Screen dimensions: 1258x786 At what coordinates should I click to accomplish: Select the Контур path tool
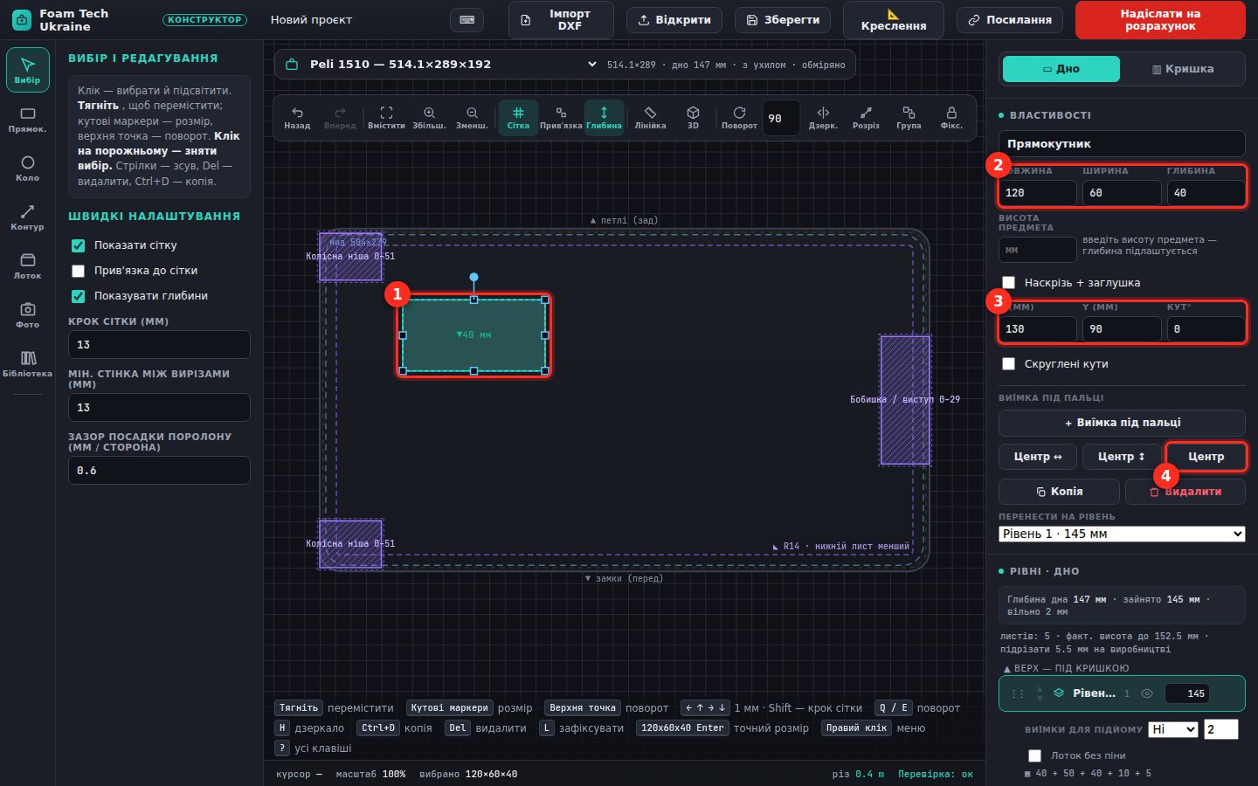pyautogui.click(x=27, y=217)
